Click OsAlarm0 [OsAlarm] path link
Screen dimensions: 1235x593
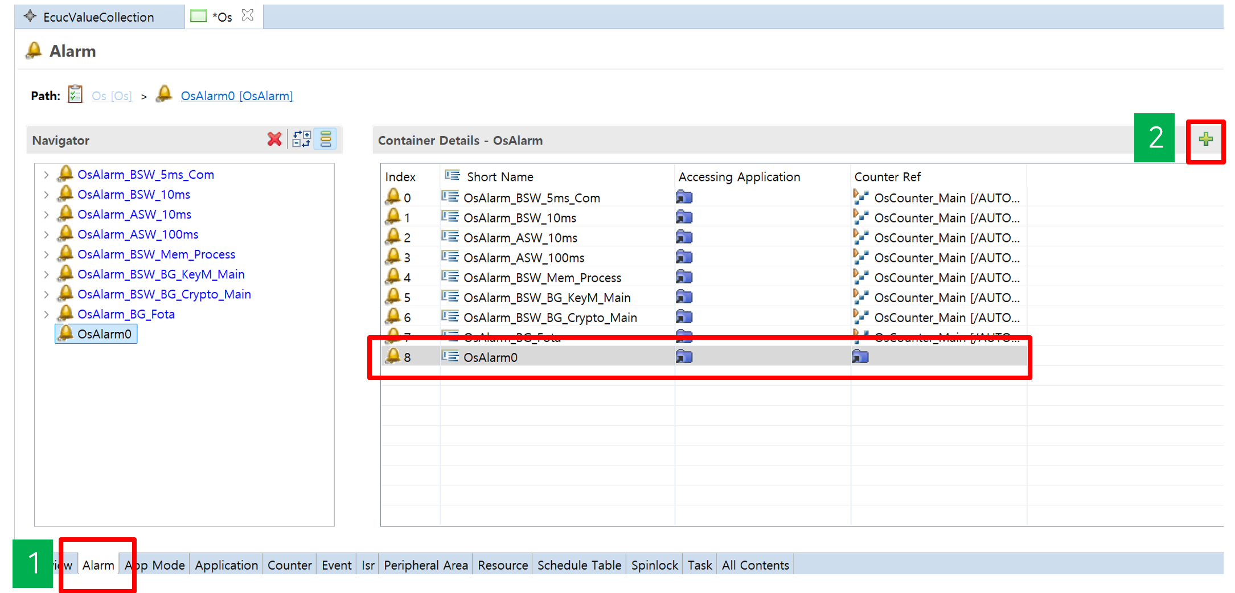[x=237, y=96]
